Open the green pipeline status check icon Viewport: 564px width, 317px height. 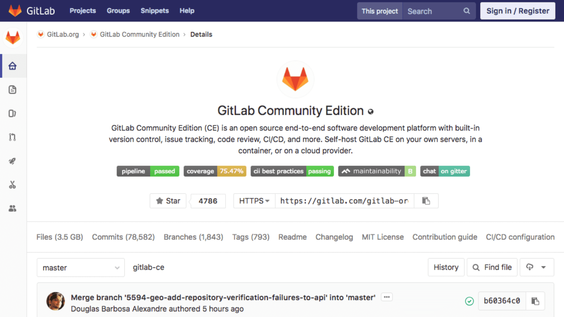pos(469,301)
